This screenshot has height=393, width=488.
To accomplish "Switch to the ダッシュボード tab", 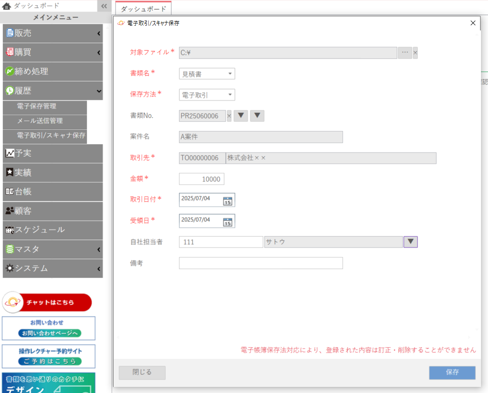I will coord(144,9).
